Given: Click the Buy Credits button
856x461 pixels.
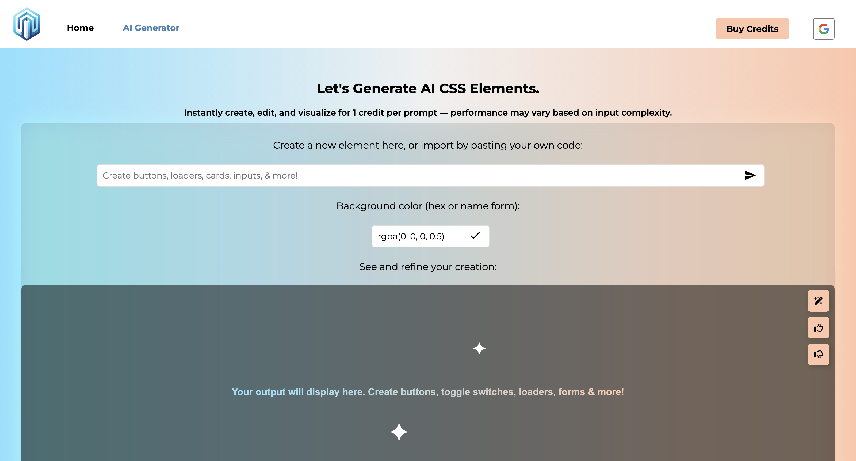Looking at the screenshot, I should 752,29.
